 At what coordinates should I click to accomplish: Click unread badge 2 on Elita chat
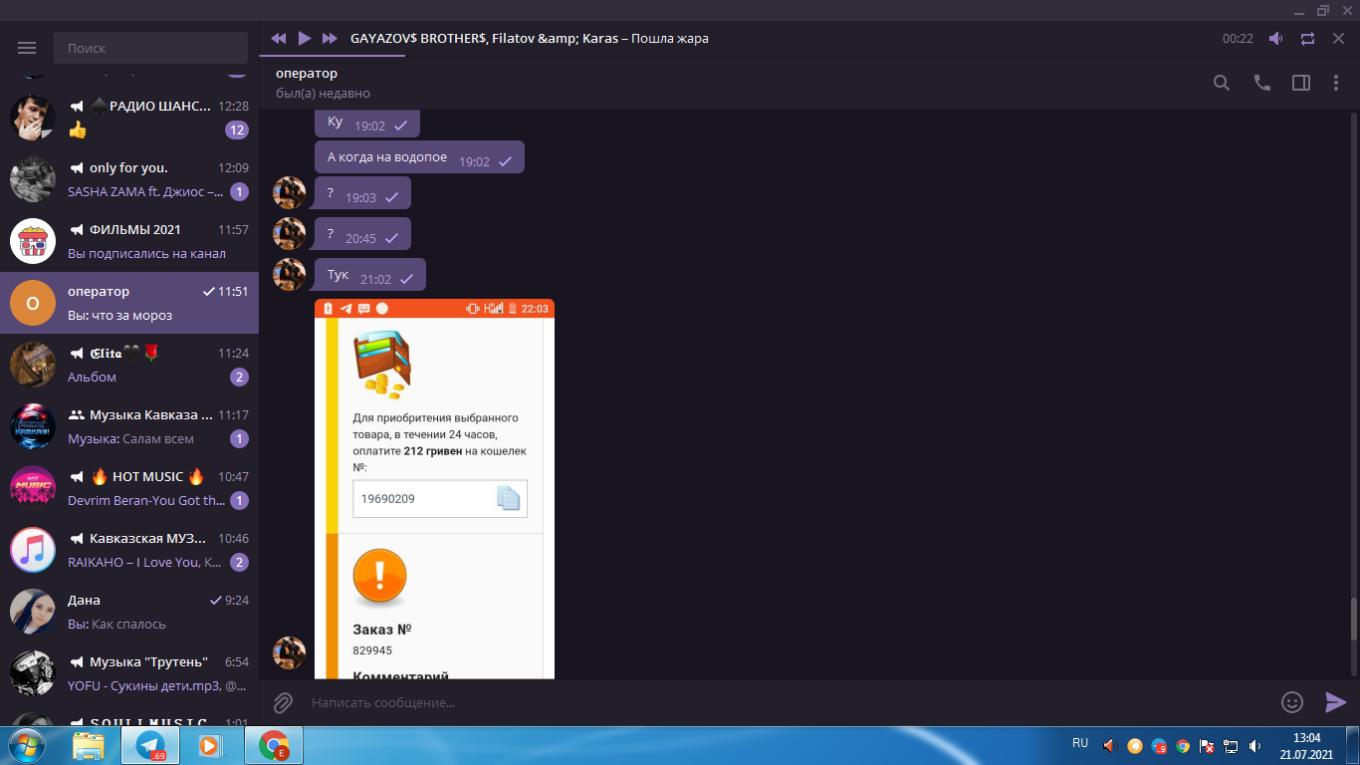click(x=239, y=377)
